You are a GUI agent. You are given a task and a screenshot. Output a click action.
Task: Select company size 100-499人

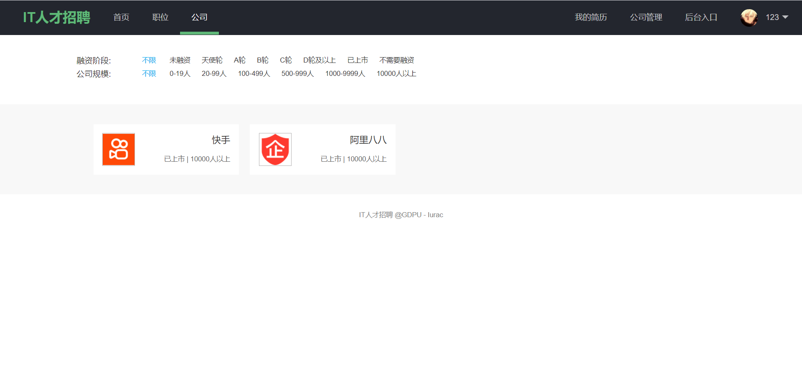[x=254, y=73]
